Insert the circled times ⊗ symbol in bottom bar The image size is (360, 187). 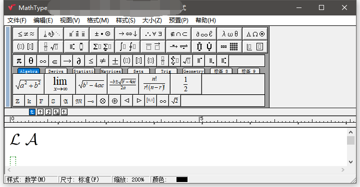[102, 101]
